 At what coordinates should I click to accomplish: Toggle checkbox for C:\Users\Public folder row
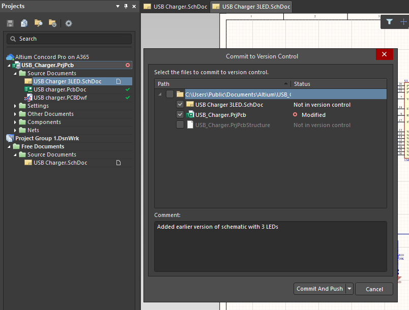(x=170, y=94)
